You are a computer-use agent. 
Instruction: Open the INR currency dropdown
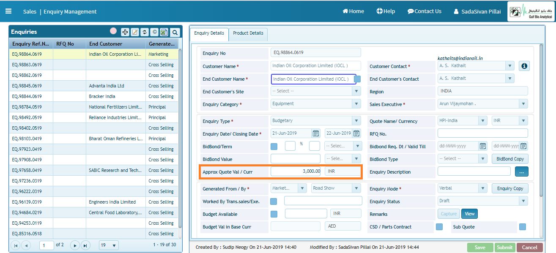tap(524, 121)
